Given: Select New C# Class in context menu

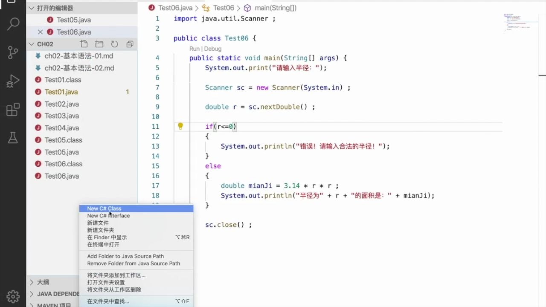Looking at the screenshot, I should point(136,209).
